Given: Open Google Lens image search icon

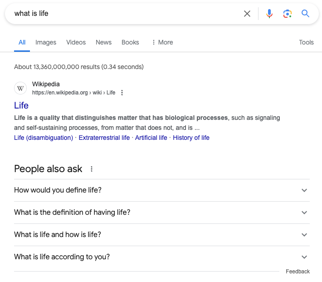Looking at the screenshot, I should (x=287, y=14).
